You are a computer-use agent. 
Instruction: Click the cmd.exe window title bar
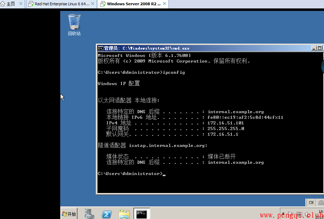(211, 48)
